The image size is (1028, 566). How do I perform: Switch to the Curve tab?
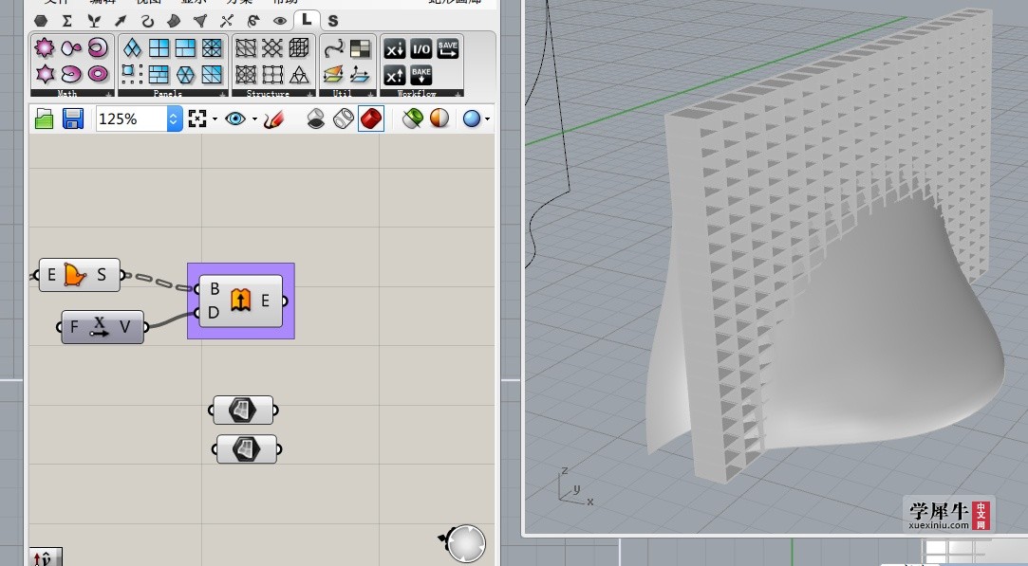tap(147, 21)
